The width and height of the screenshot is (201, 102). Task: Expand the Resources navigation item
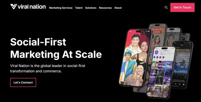pos(105,8)
